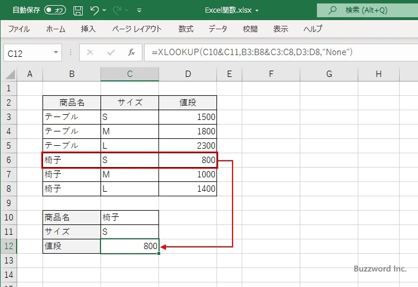418x287 pixels.
Task: Click the Undo arrow icon
Action: (94, 10)
